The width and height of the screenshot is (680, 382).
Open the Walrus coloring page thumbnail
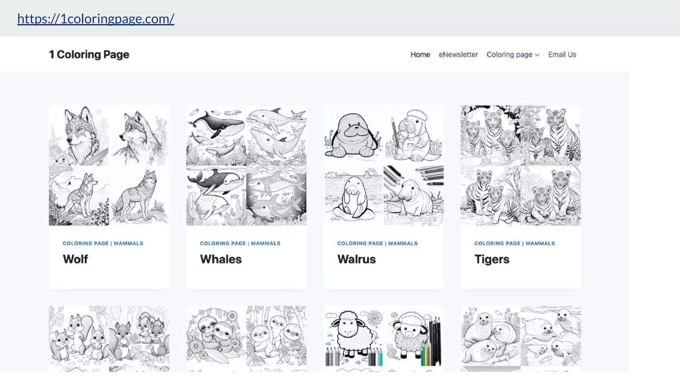pos(383,165)
